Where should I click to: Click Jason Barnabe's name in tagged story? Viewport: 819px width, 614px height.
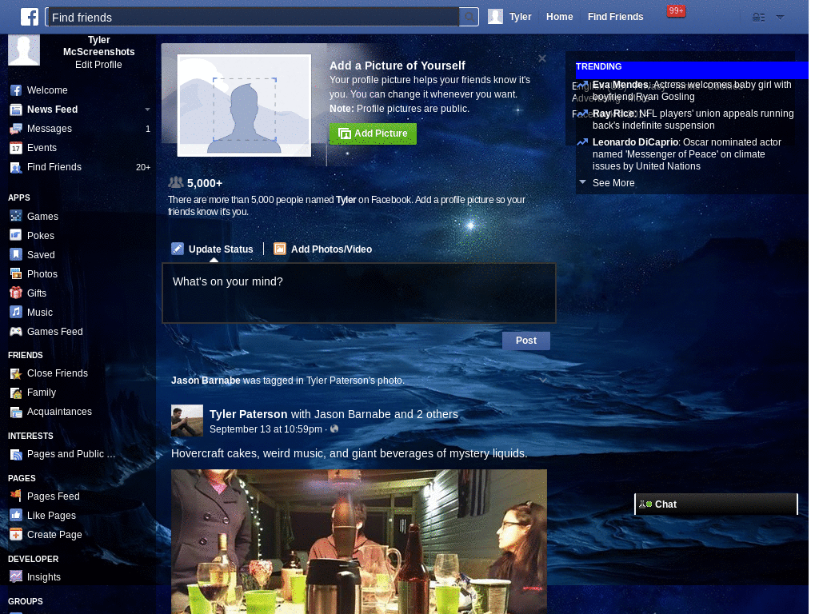206,381
